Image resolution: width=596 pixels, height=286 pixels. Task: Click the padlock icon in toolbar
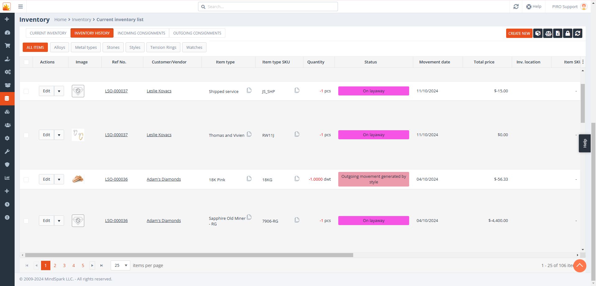568,33
